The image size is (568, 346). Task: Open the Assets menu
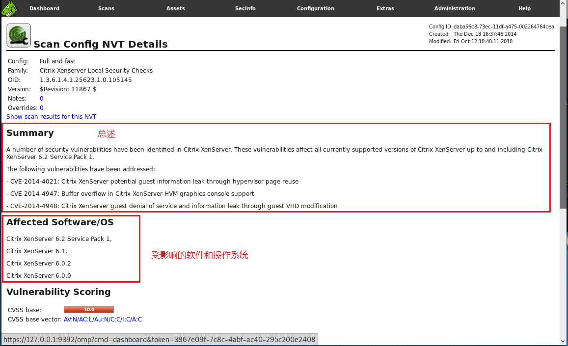point(175,8)
